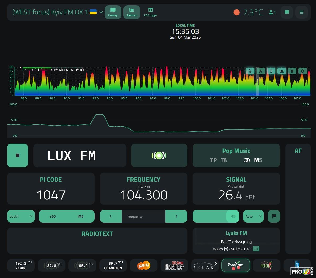The height and width of the screenshot is (278, 316).
Task: Pause the spectrum display
Action: coord(292,71)
